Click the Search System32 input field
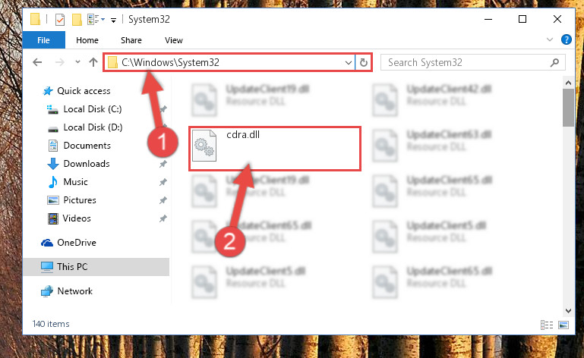This screenshot has width=584, height=358. [x=467, y=62]
